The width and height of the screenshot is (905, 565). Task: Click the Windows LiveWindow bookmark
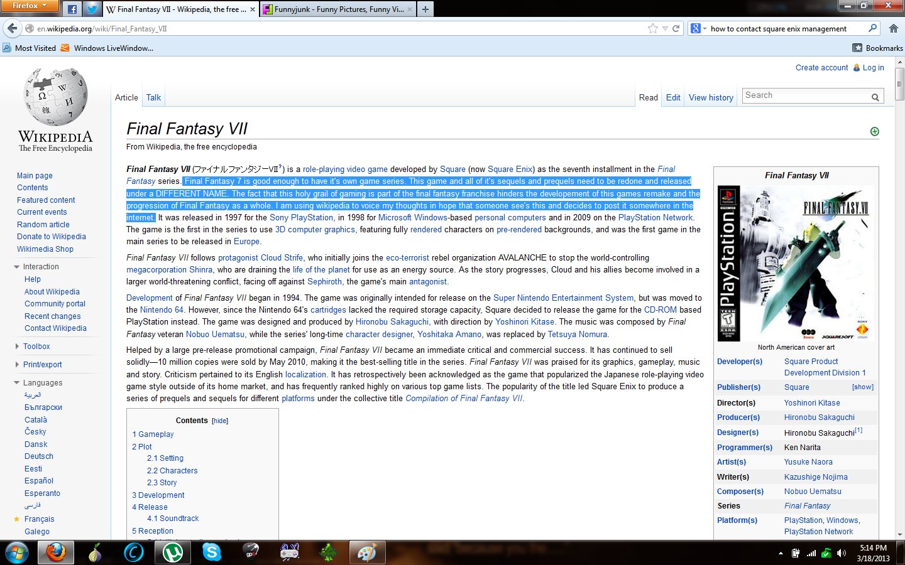(107, 48)
